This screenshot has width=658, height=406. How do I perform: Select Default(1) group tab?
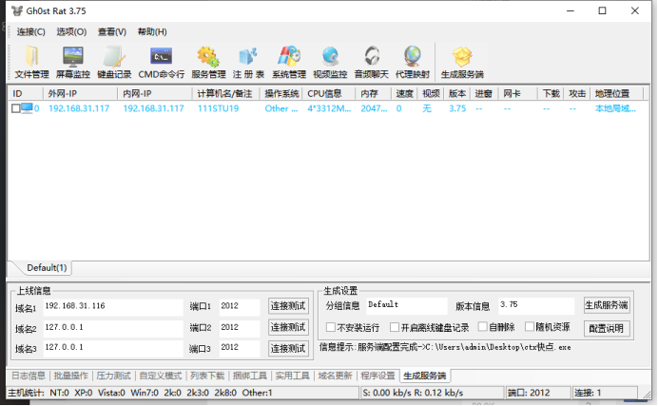pos(47,267)
